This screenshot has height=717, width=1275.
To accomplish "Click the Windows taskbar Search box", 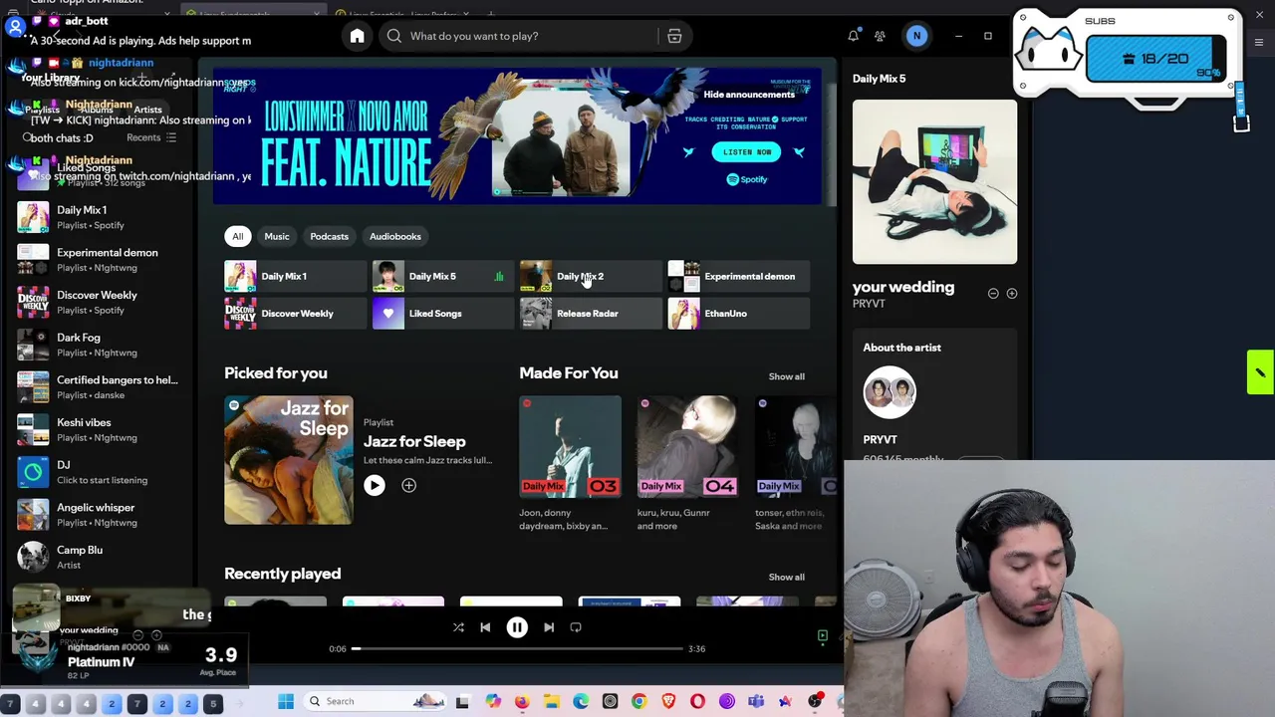I will [374, 701].
